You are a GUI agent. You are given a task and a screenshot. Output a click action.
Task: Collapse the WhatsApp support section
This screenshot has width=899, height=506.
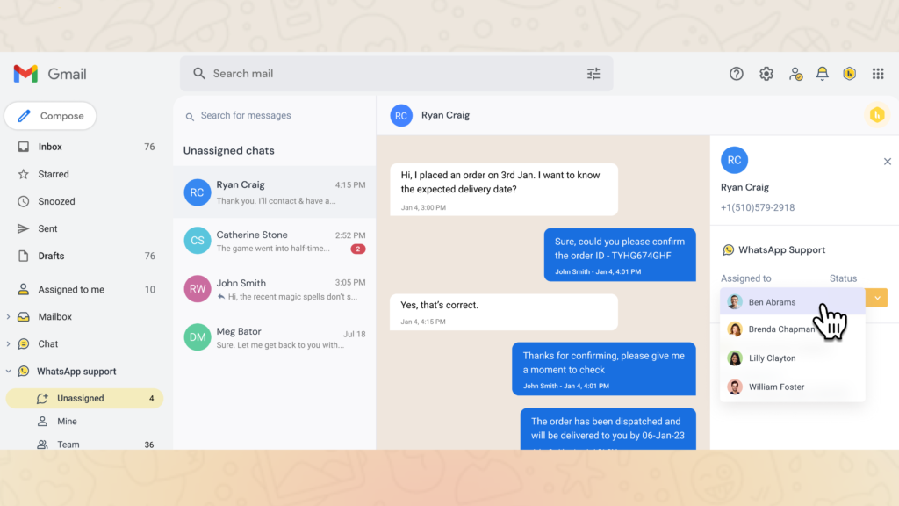9,371
